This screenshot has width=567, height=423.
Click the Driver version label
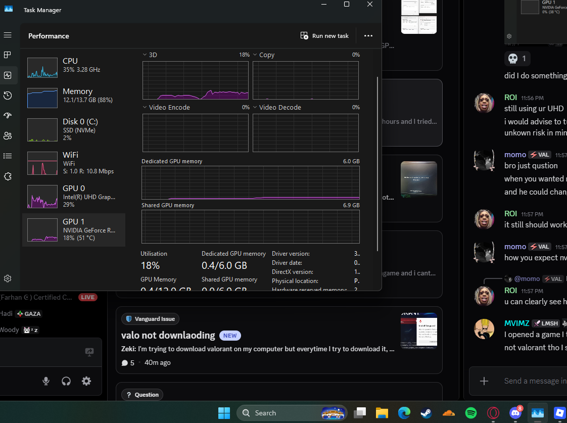pos(291,254)
